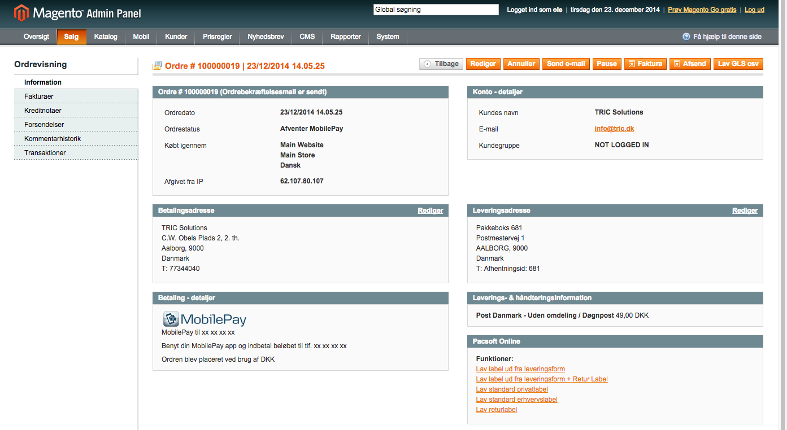Ship the order via Afsend button
787x430 pixels.
(690, 64)
